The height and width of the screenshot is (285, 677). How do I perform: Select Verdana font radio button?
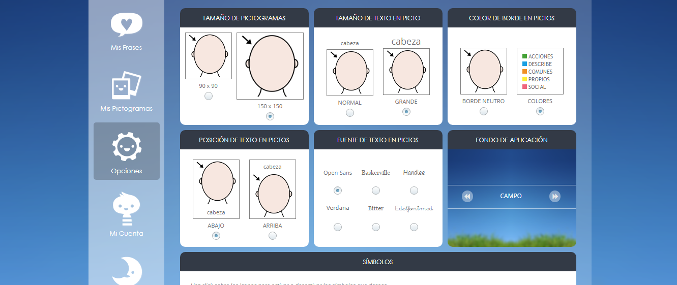tap(338, 227)
